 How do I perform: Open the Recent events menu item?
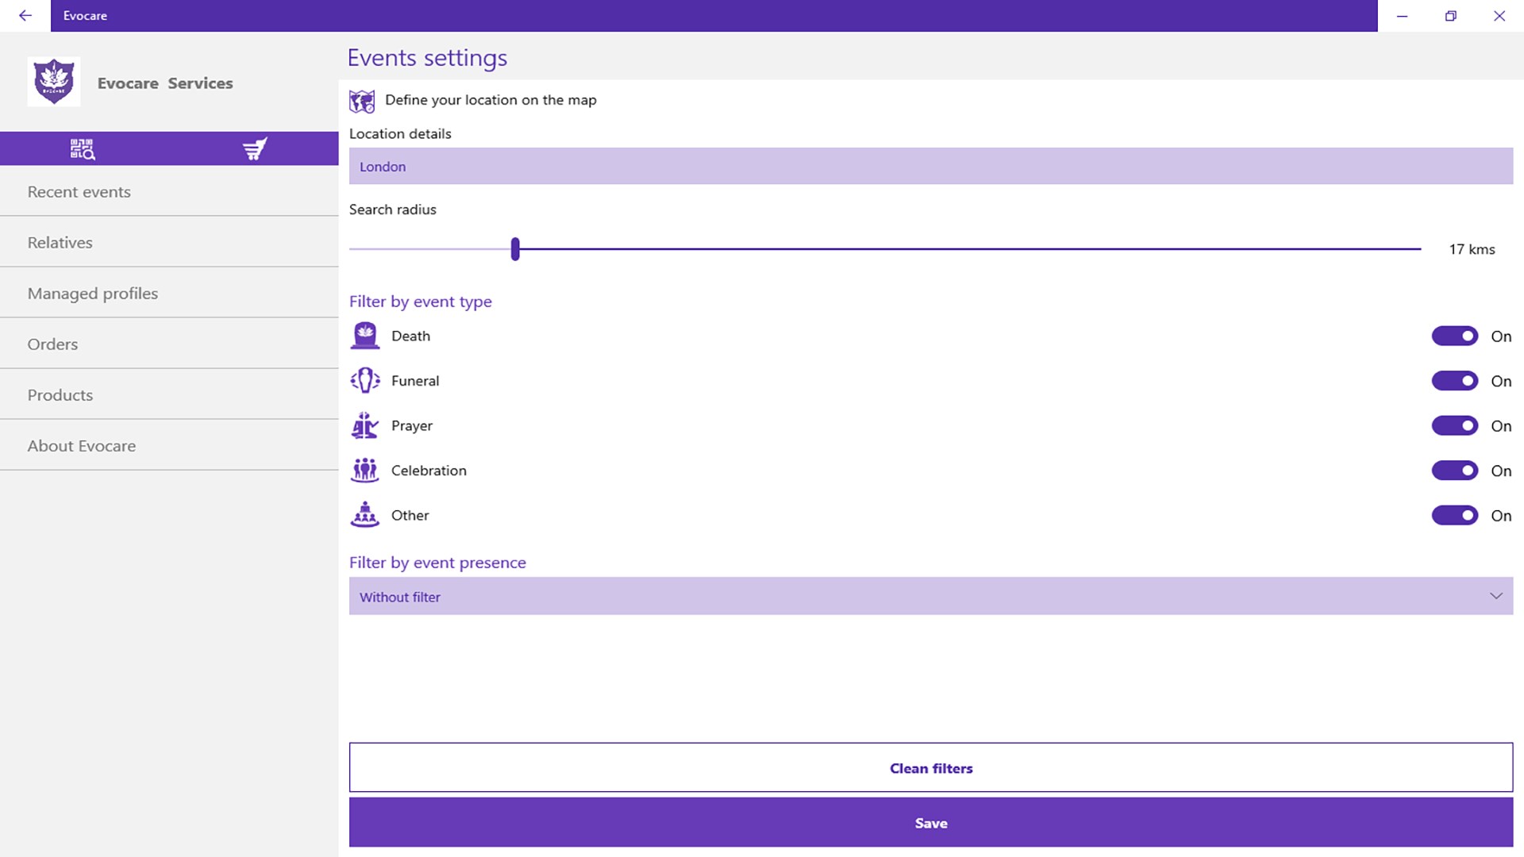[x=79, y=192]
